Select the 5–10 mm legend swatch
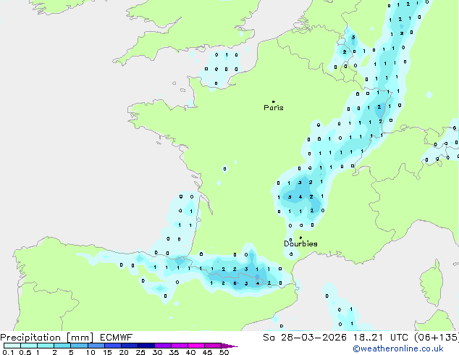The image size is (459, 355). click(x=79, y=346)
